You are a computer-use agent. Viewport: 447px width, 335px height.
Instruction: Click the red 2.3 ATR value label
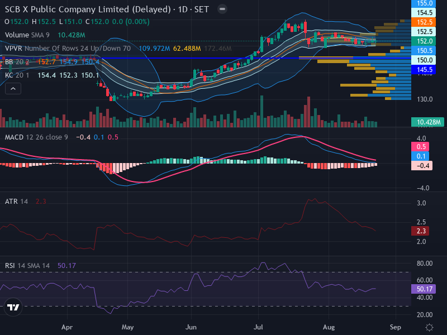coord(420,231)
